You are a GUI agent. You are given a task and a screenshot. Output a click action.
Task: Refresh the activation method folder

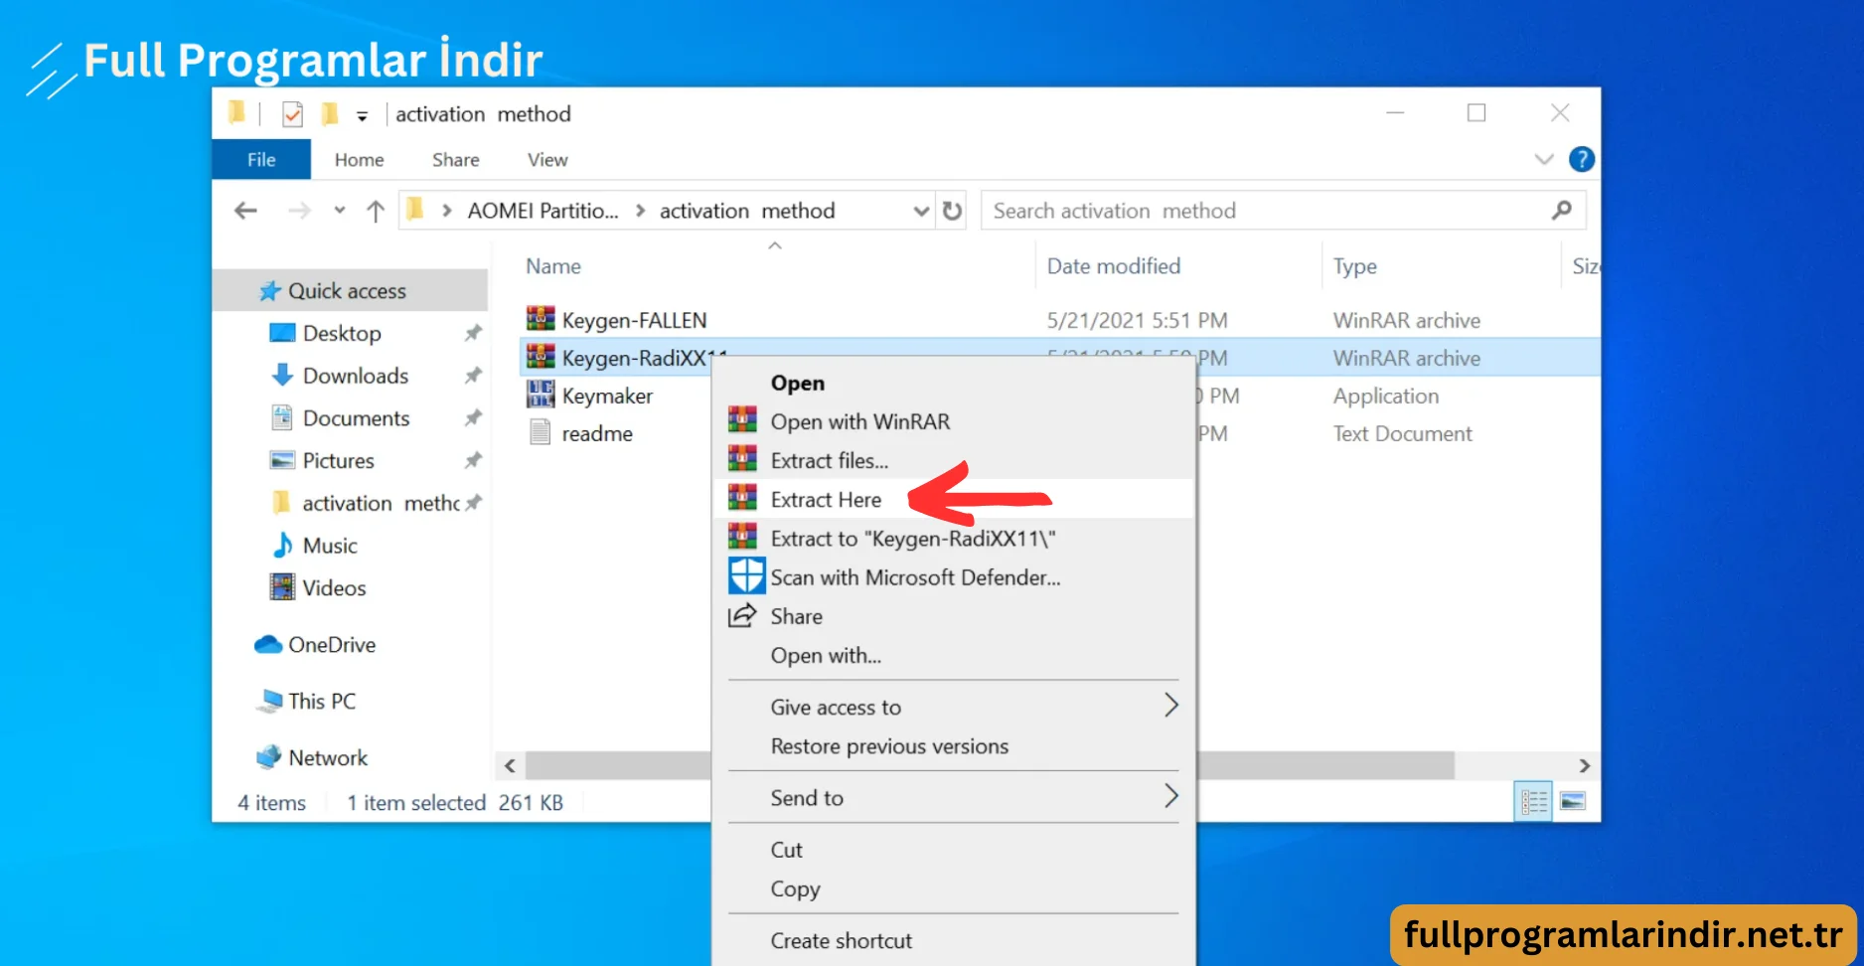tap(952, 211)
